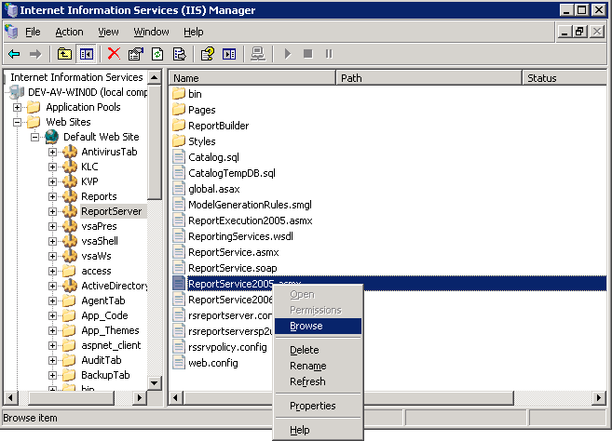The height and width of the screenshot is (441, 612).
Task: Expand the AntivirusTab tree node
Action: (x=52, y=152)
